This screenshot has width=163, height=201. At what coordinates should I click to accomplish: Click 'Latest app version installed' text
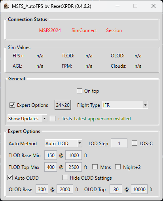click(x=102, y=119)
